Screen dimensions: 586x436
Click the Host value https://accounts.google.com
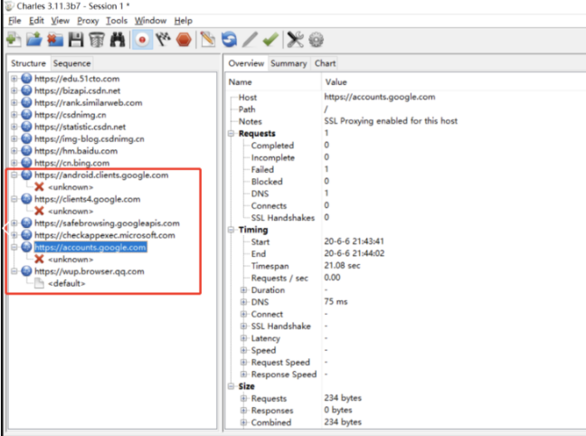click(x=380, y=97)
